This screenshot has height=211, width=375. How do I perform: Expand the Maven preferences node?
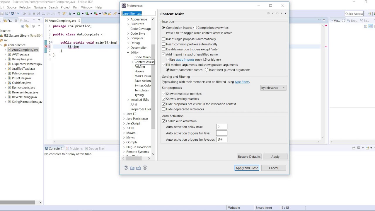coord(124,133)
